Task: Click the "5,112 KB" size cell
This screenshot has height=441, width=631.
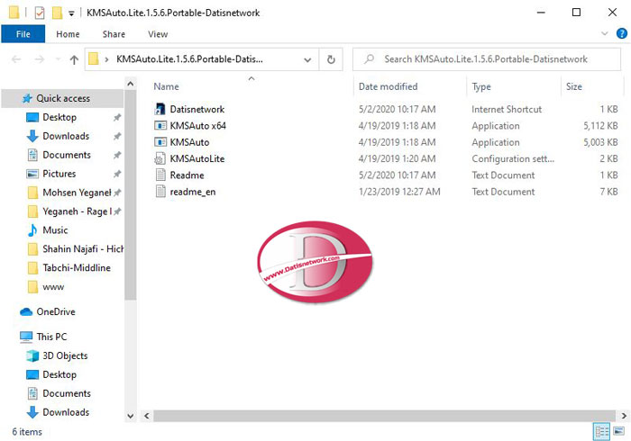Action: [600, 126]
